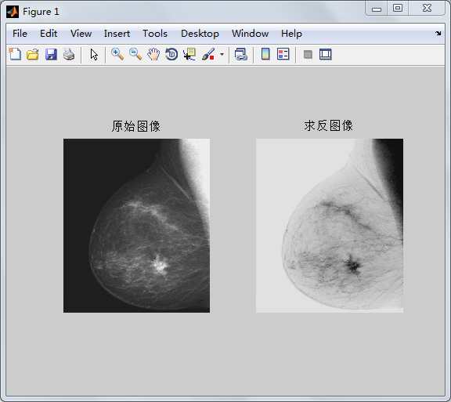Click the New Figure icon

point(15,54)
